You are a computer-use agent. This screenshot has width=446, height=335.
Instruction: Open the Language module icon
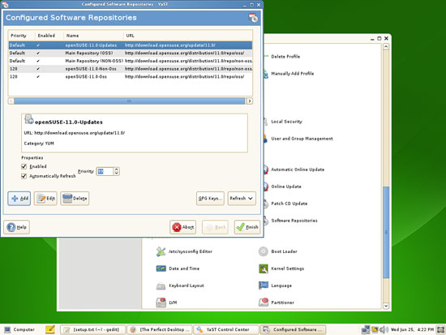(263, 286)
